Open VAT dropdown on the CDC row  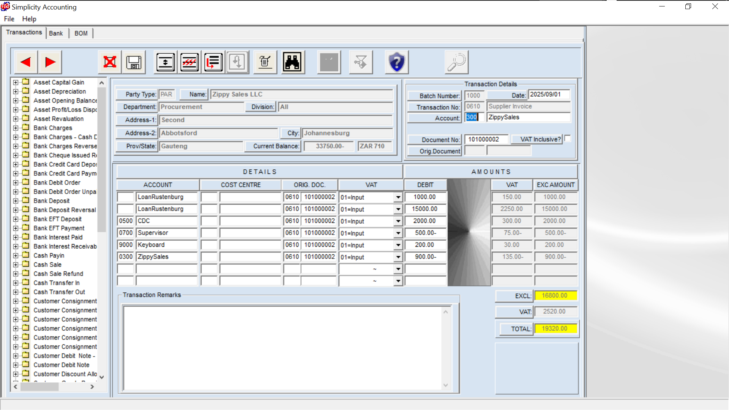398,221
